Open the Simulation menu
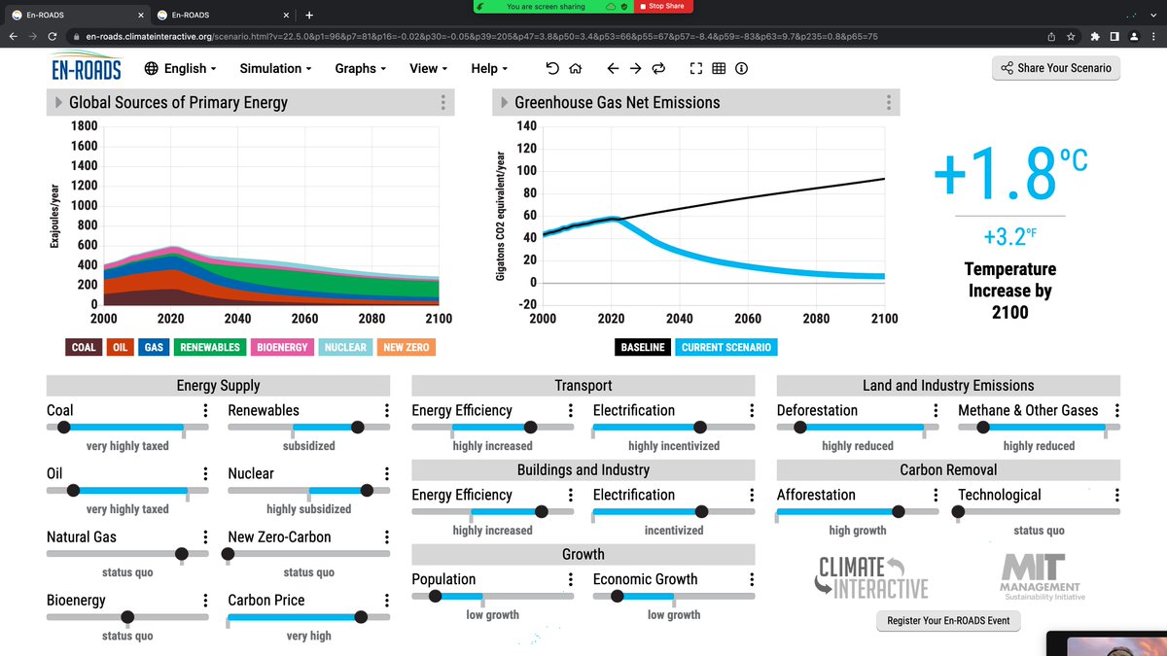Image resolution: width=1167 pixels, height=656 pixels. [276, 68]
